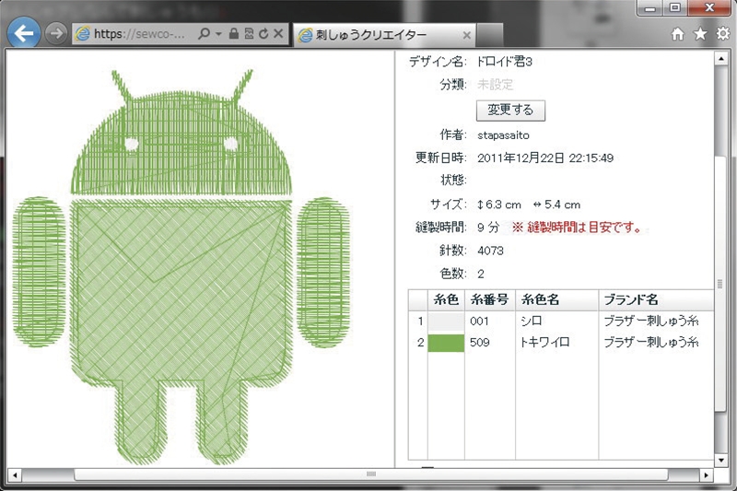The height and width of the screenshot is (491, 737).
Task: Click the 未設定 category value
Action: click(x=496, y=85)
